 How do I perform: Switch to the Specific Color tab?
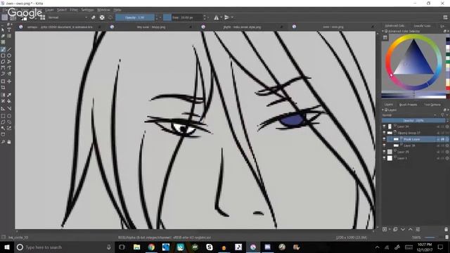[x=422, y=26]
